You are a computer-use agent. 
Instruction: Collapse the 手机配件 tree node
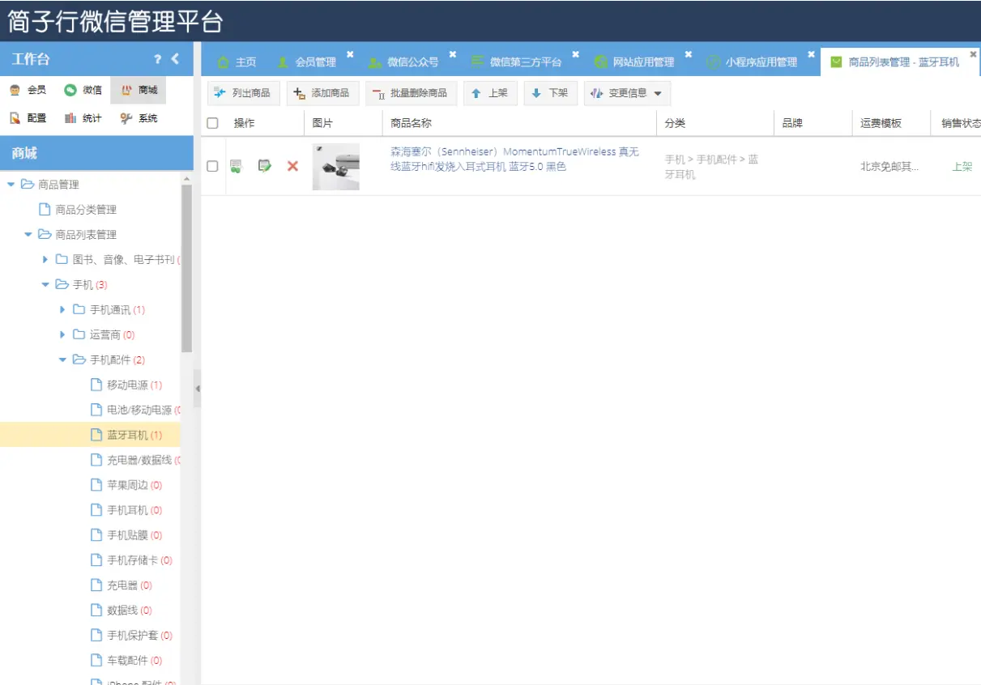point(62,360)
